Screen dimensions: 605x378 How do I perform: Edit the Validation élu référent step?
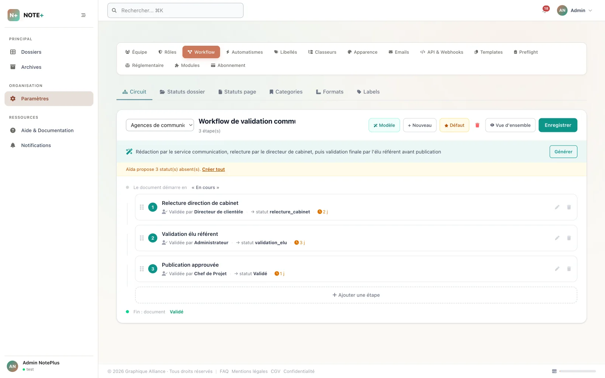557,238
